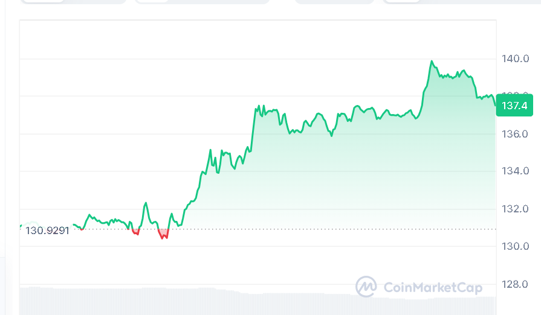Click the 140.0 price axis label
Screen dimensions: 541x315
point(515,59)
